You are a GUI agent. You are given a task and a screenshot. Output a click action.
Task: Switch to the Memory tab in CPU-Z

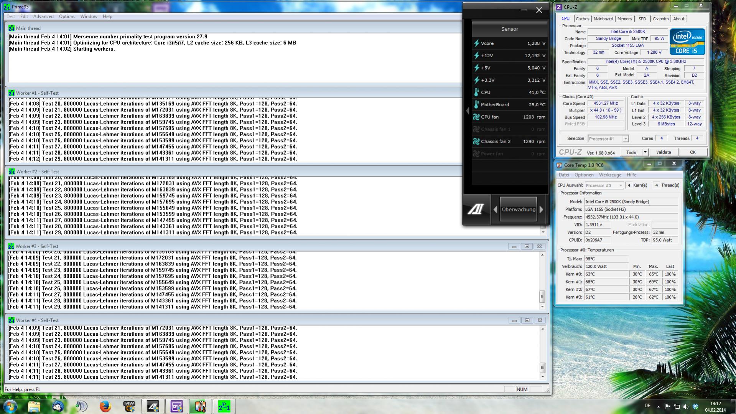pos(625,19)
